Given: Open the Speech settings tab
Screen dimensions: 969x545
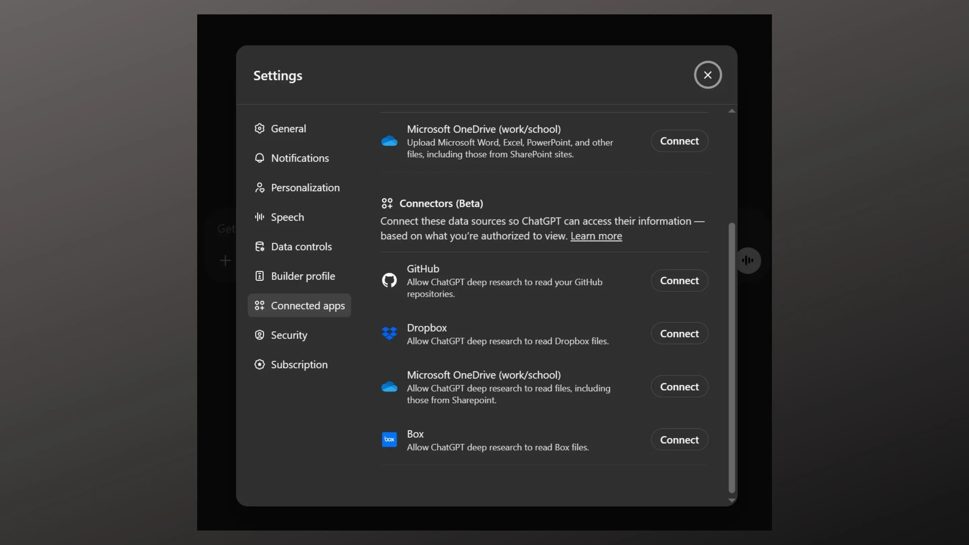Looking at the screenshot, I should click(x=299, y=217).
